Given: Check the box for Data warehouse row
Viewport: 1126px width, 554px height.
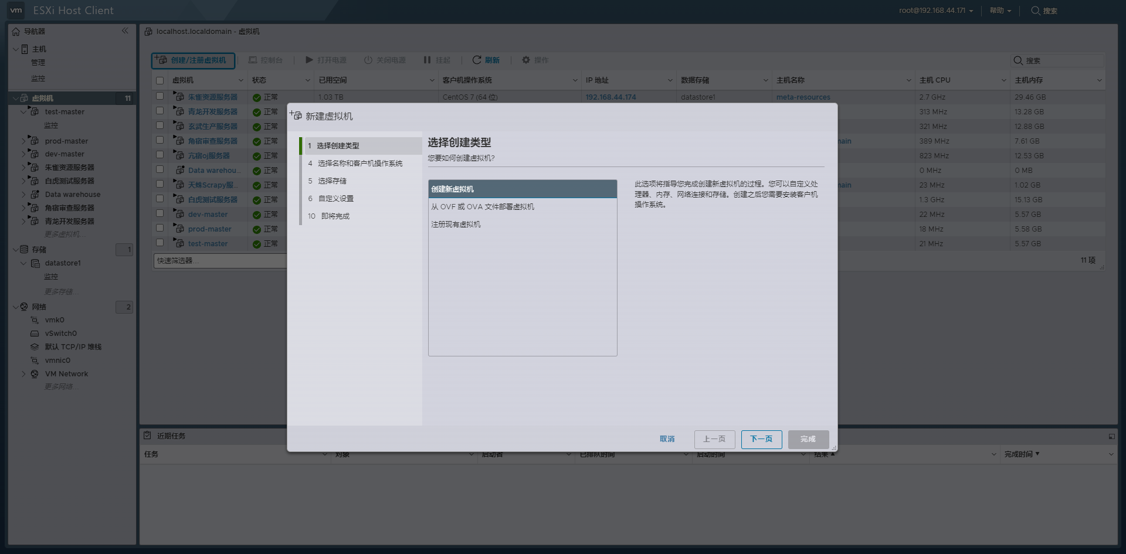Looking at the screenshot, I should click(x=160, y=169).
